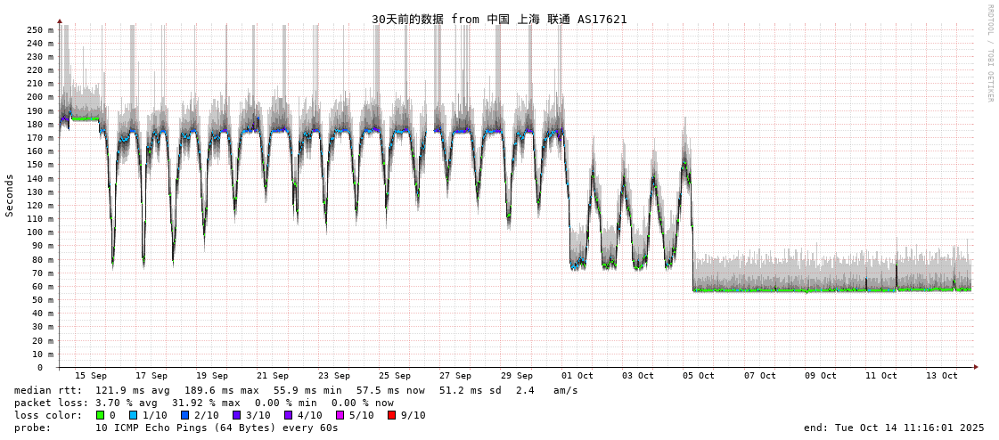Click the graph title mentioning AS17621
999x440 pixels.
click(x=499, y=19)
